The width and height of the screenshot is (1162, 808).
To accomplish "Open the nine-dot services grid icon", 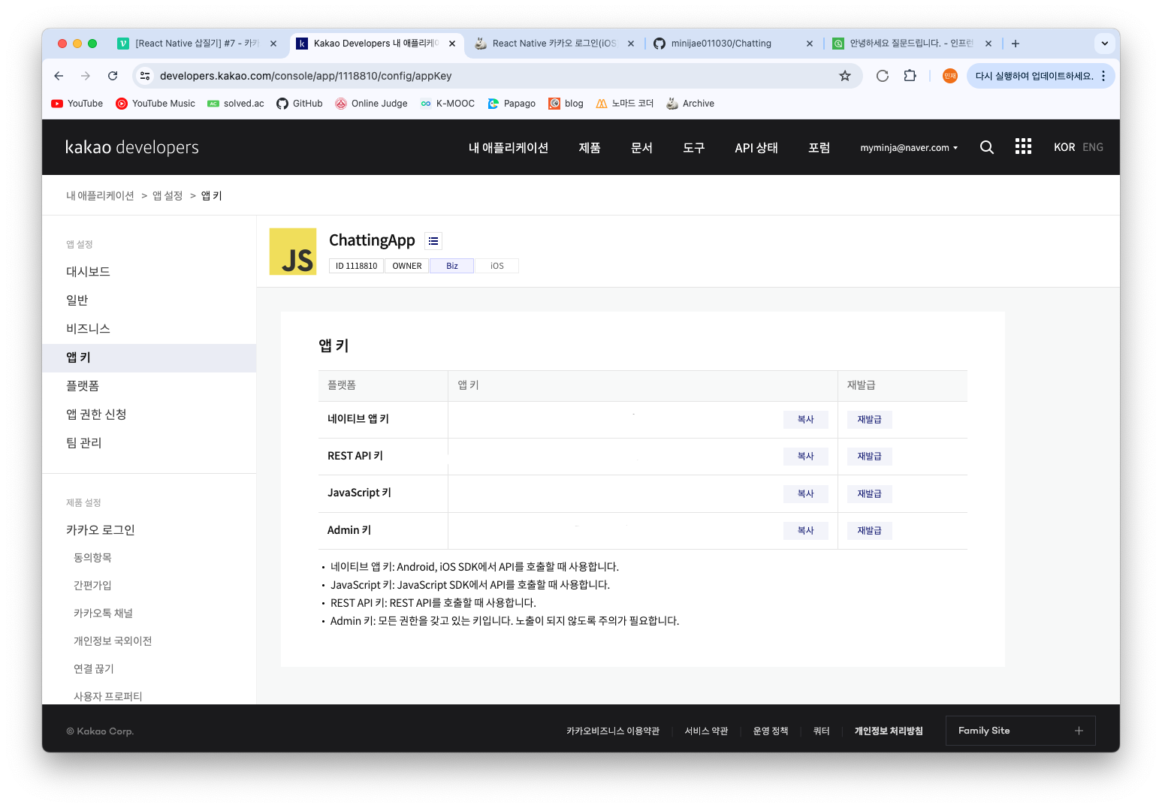I will point(1023,147).
